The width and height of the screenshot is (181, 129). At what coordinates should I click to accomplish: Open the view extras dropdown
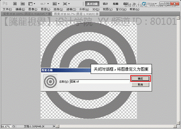pos(32,4)
